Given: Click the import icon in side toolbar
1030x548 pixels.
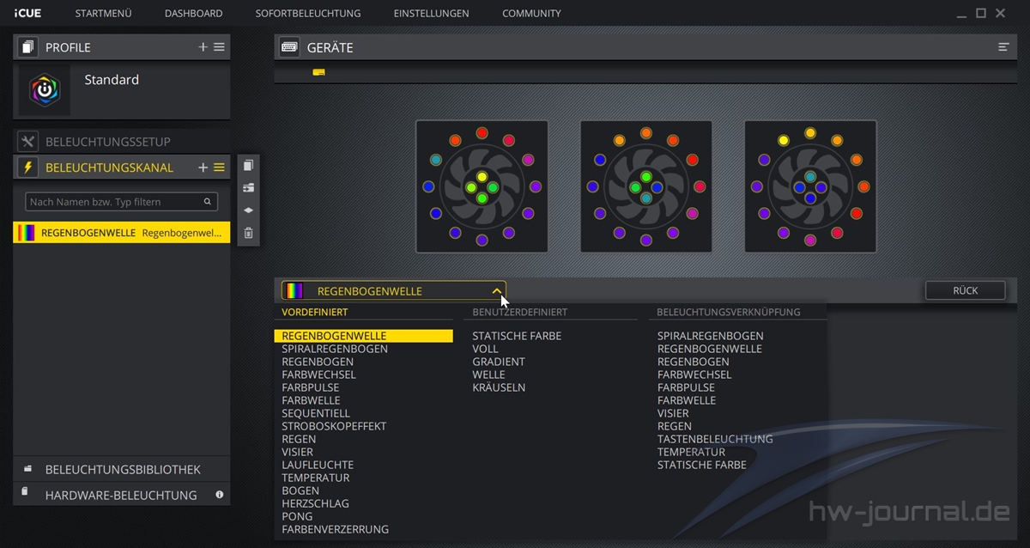Looking at the screenshot, I should [248, 187].
